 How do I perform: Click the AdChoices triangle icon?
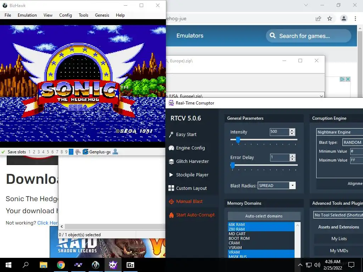click(342, 79)
